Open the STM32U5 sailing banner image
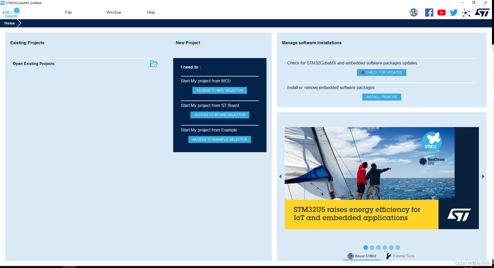This screenshot has width=494, height=268. pos(382,178)
